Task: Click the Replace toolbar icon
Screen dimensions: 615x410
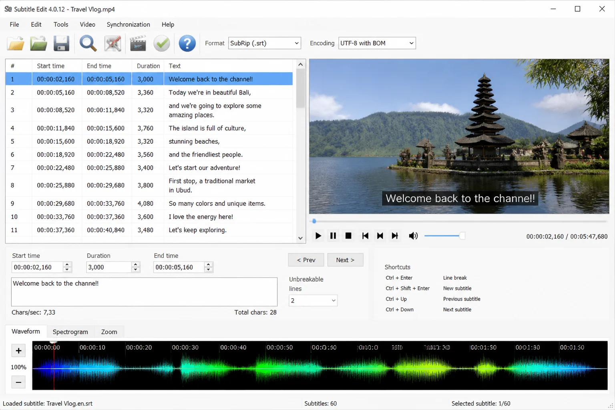Action: pos(113,43)
